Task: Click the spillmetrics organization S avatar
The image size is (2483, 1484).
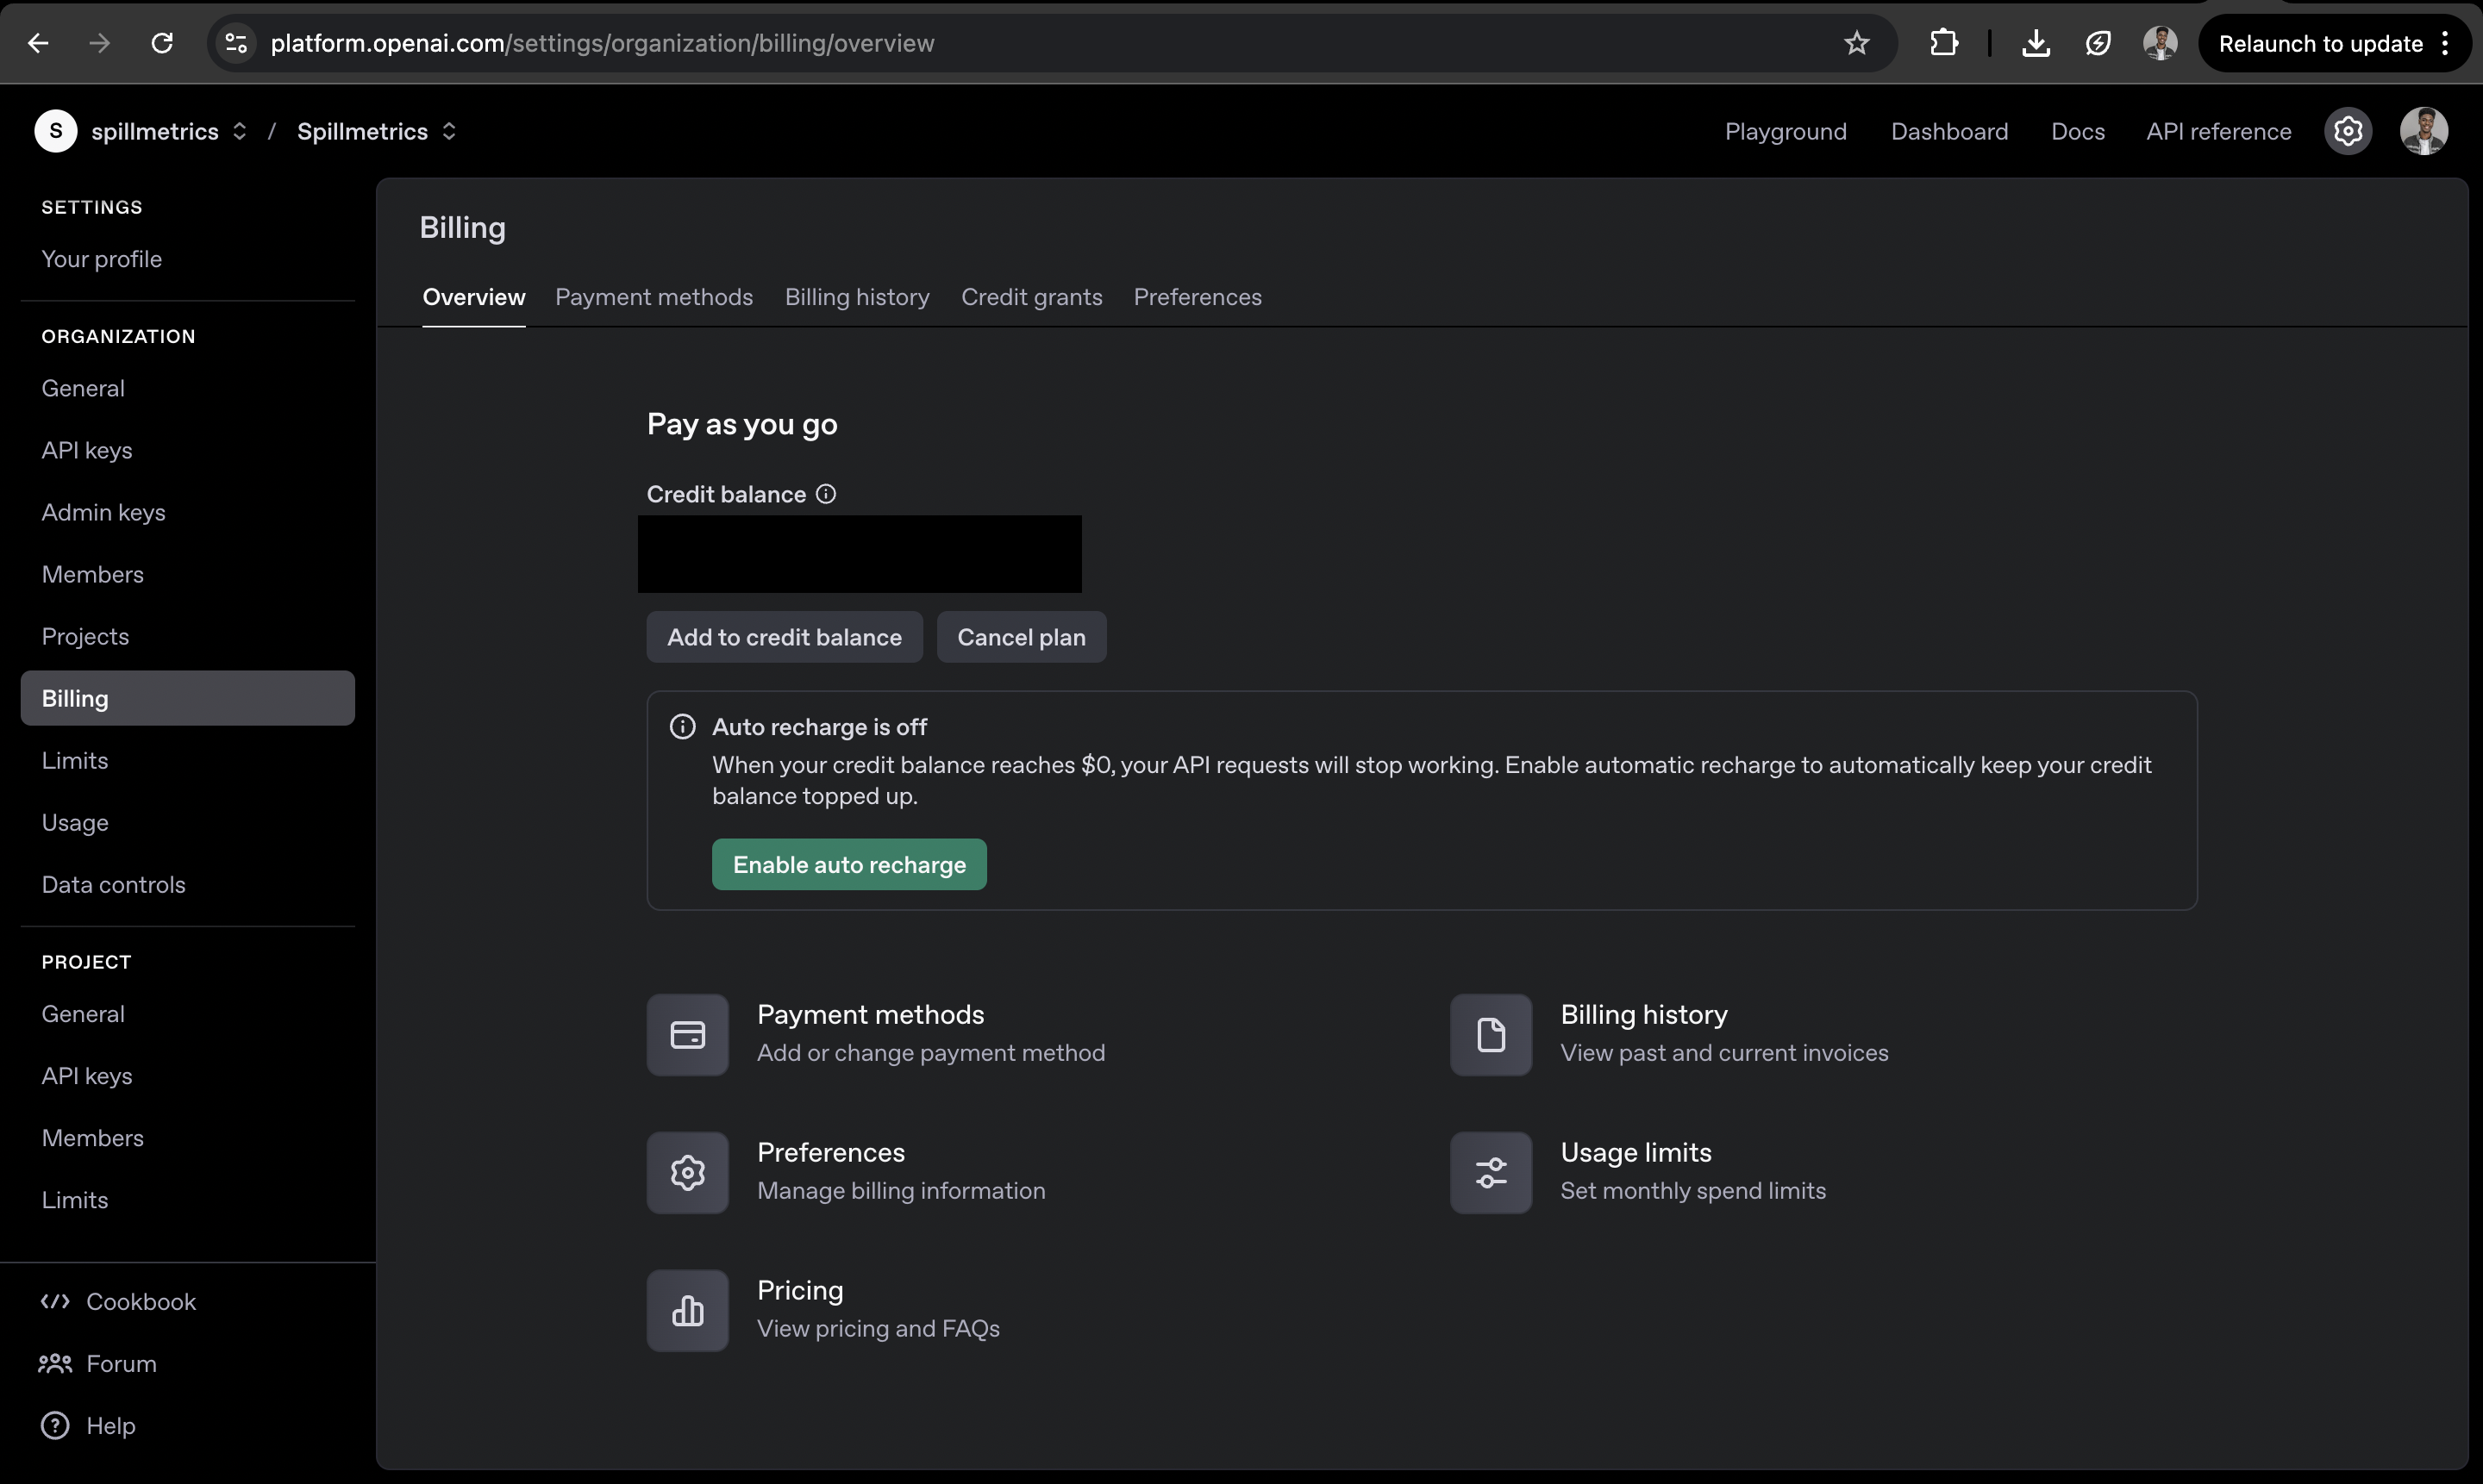Action: coord(56,131)
